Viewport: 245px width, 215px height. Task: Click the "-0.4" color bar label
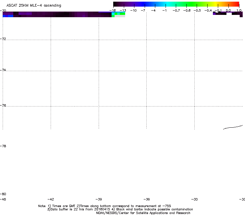[208, 11]
